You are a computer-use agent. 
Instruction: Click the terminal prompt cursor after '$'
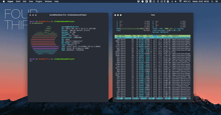pos(32,61)
